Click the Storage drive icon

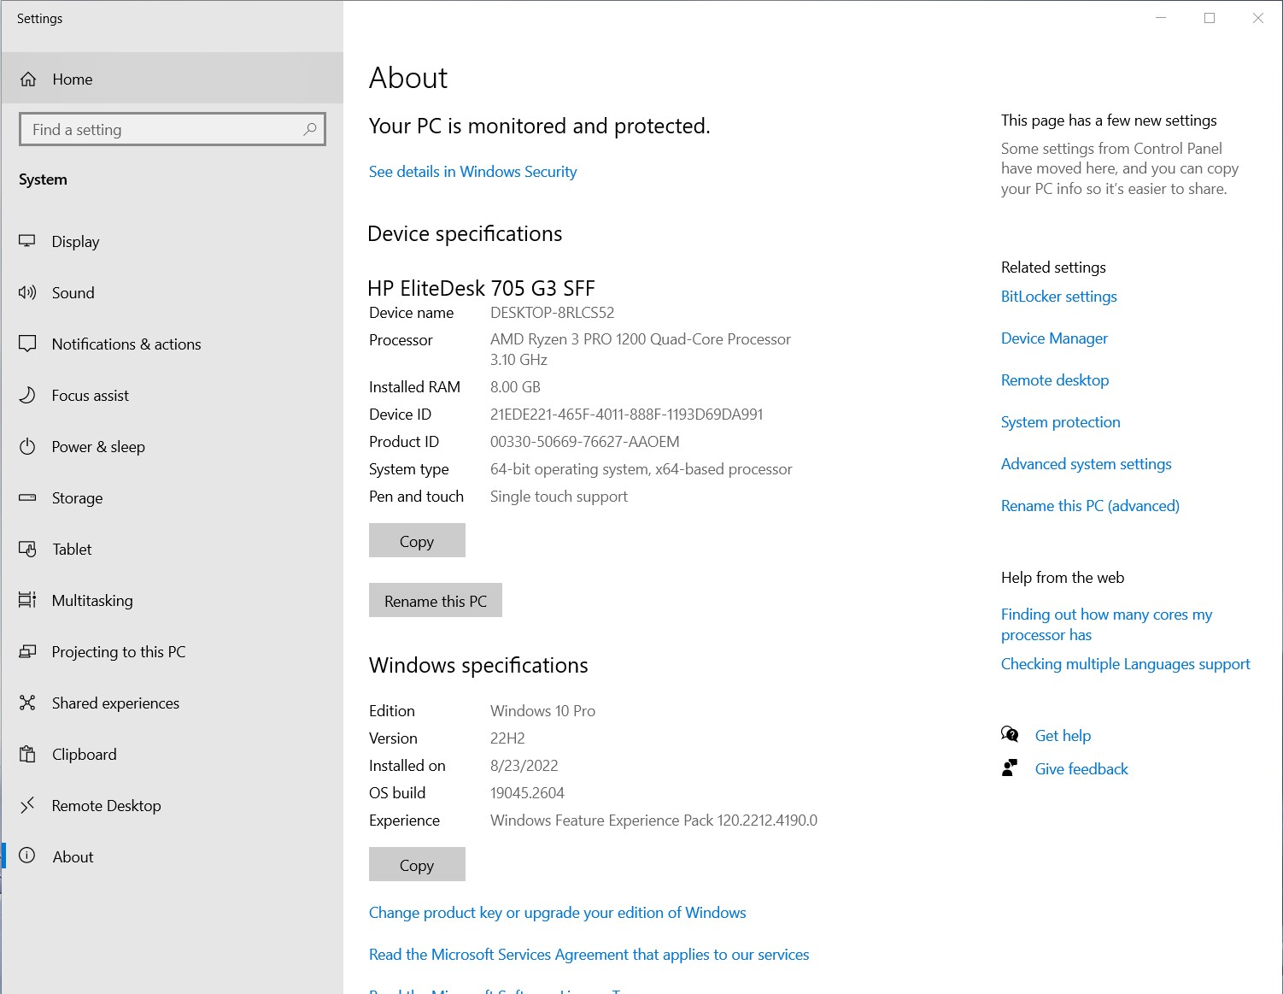pyautogui.click(x=27, y=497)
